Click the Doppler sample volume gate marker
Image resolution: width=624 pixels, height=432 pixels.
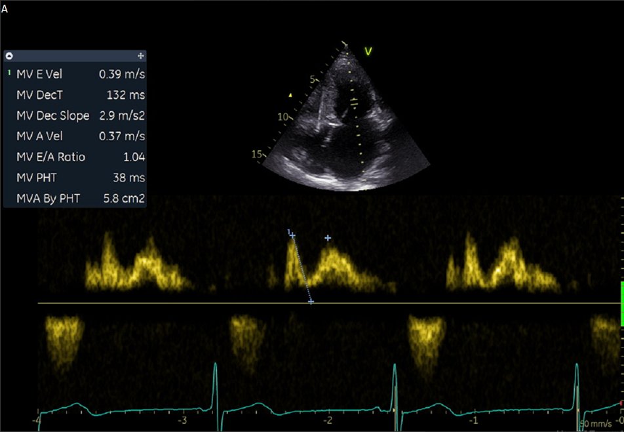[x=354, y=103]
